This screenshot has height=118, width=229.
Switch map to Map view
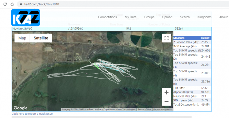[22, 38]
